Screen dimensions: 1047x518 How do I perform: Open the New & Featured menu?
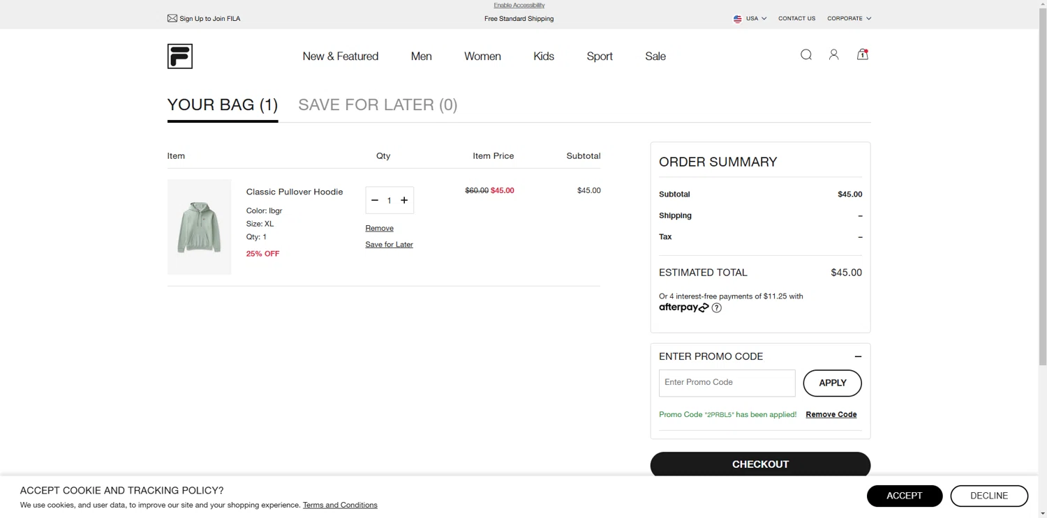pos(341,56)
